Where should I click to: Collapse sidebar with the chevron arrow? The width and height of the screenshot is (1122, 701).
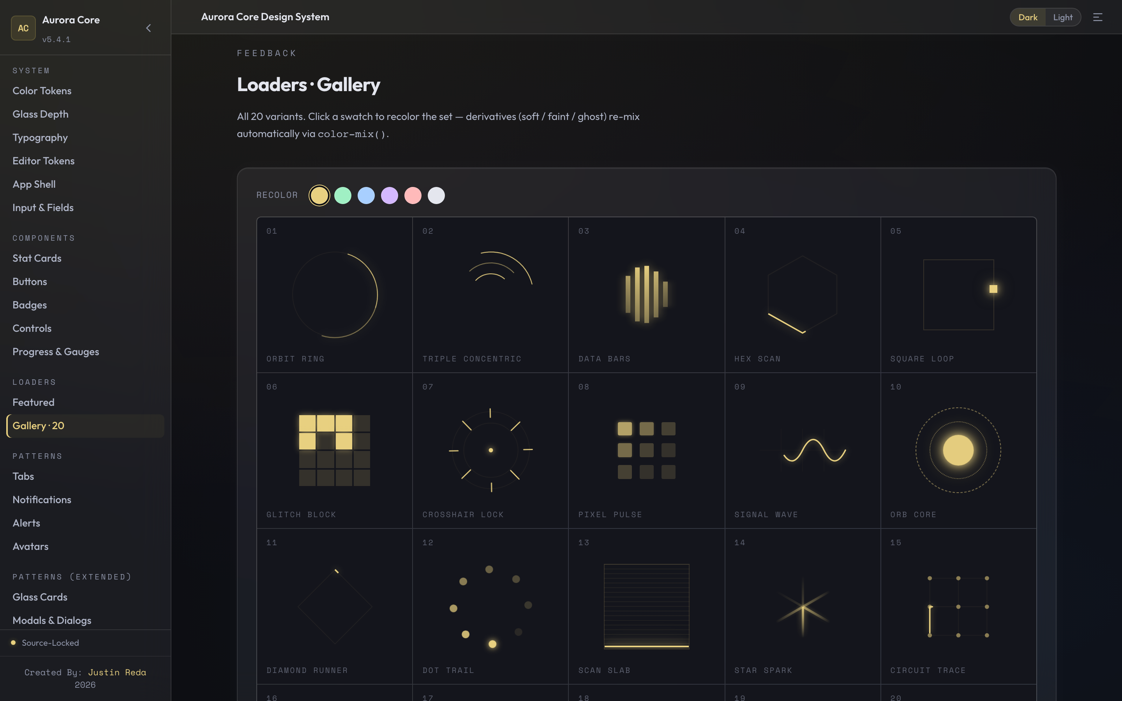coord(148,28)
